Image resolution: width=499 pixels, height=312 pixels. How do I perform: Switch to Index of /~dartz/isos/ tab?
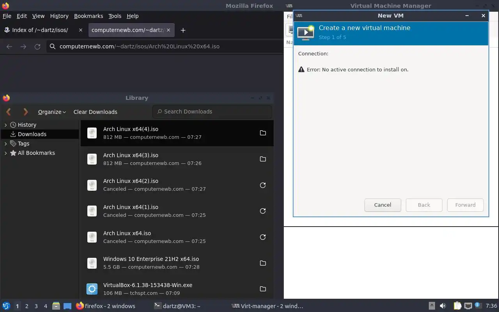click(x=40, y=30)
